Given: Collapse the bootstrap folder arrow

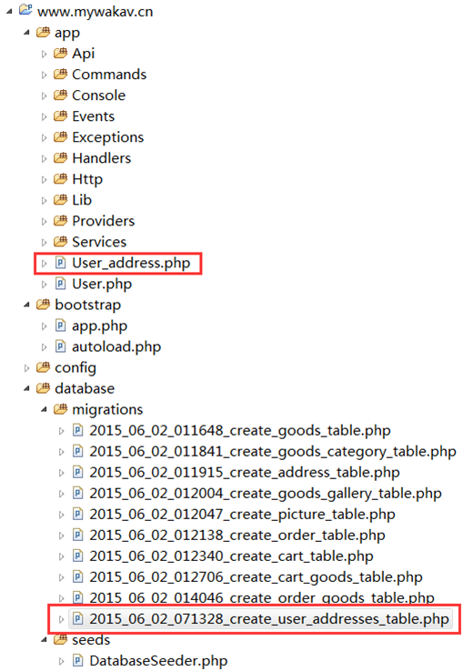Looking at the screenshot, I should pyautogui.click(x=26, y=305).
